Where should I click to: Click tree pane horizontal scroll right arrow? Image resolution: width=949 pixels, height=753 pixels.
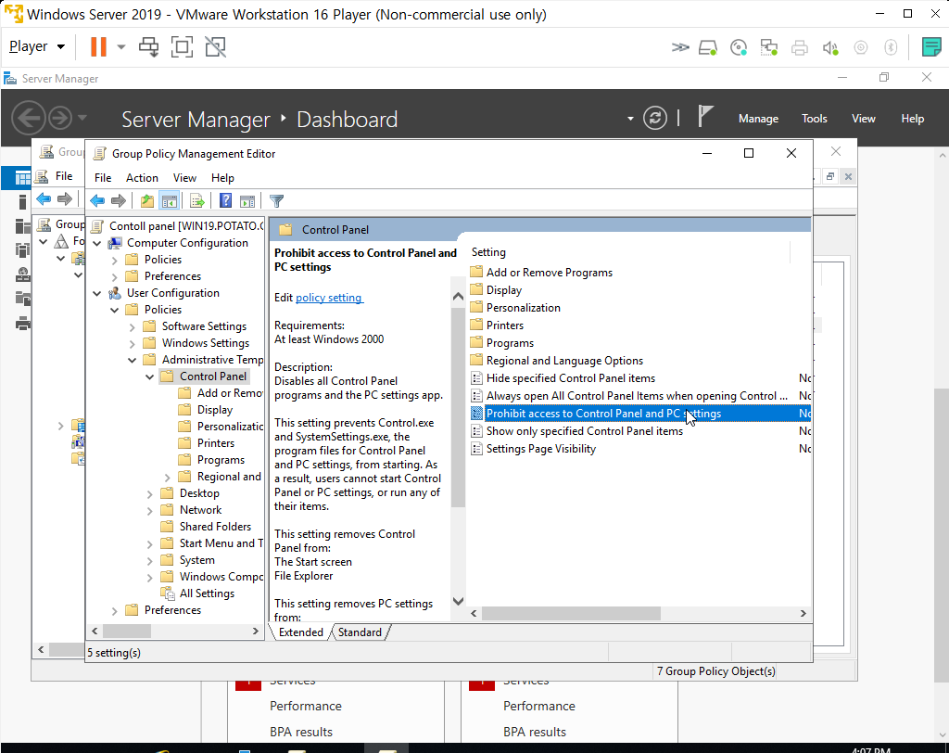[x=256, y=631]
